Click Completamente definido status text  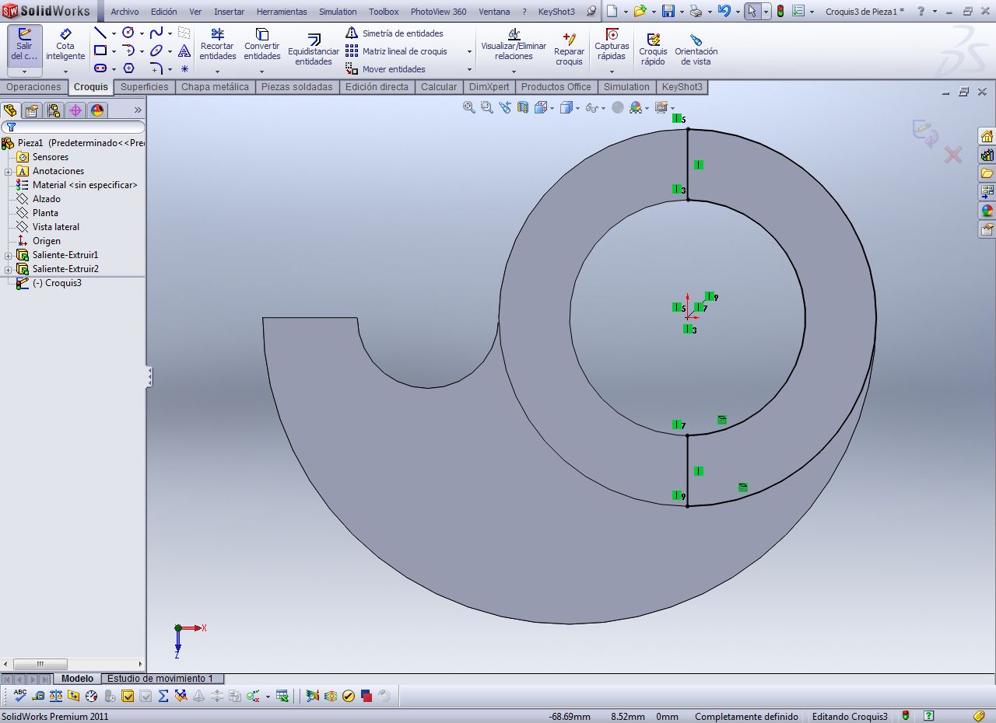coord(746,716)
